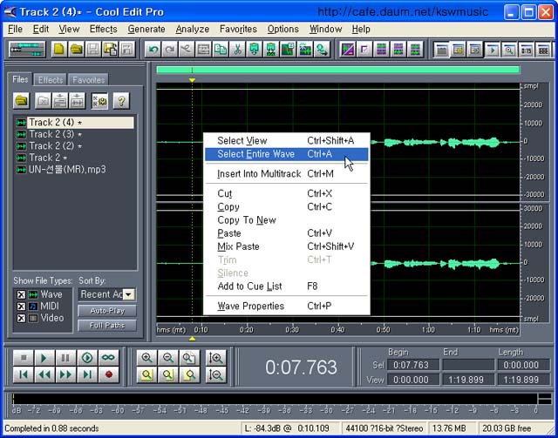Toggle the spectral view toolbar icon
This screenshot has height=438, width=558.
point(347,50)
